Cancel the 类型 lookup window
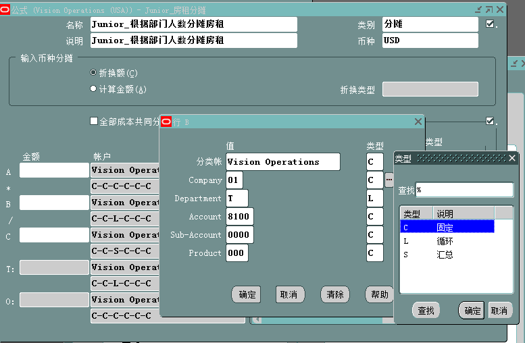525x343 pixels. (x=500, y=311)
